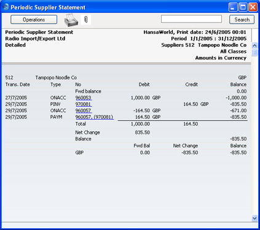The image size is (260, 230).
Task: Select the 'Tampopo Noodle Co' supplier name row
Action: coord(56,78)
